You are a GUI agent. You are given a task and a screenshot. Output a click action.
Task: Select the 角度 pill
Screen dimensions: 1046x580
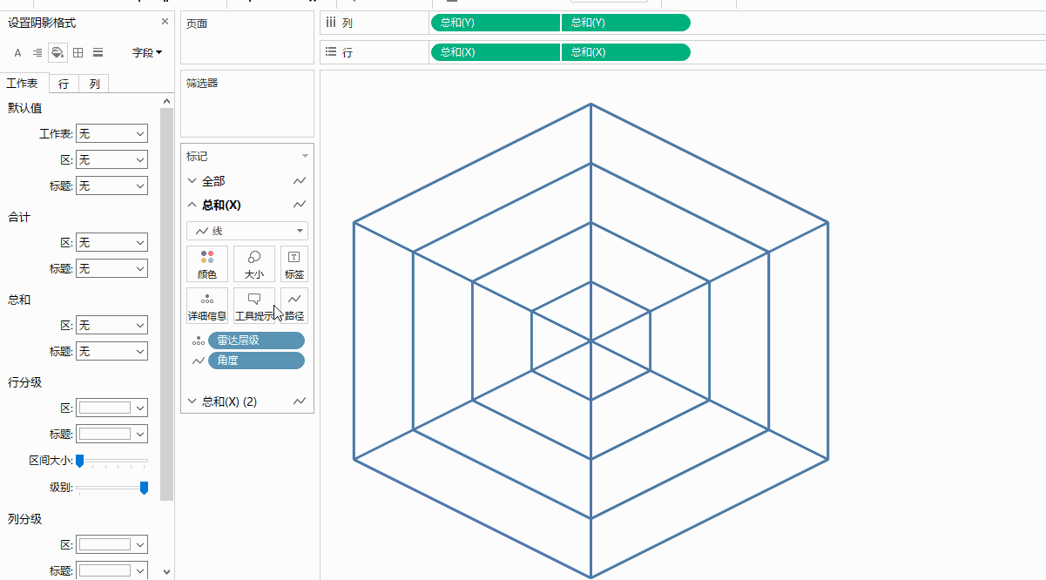[256, 361]
